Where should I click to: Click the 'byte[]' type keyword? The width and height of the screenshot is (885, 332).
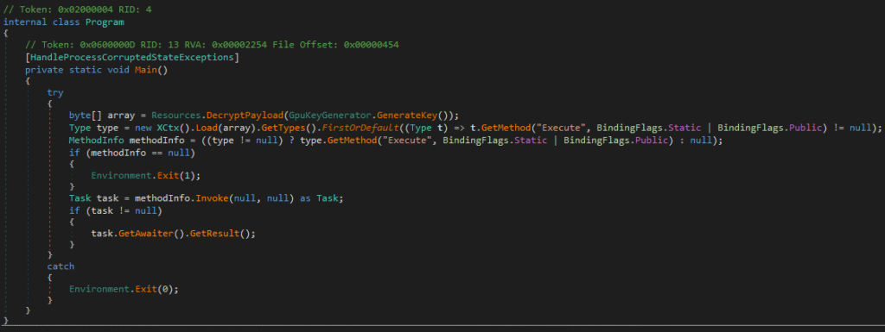tap(86, 116)
